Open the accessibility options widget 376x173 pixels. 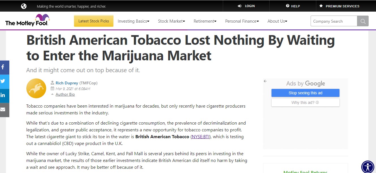[x=368, y=167]
